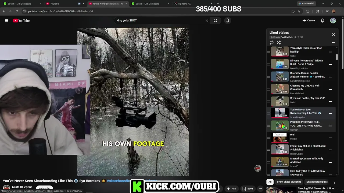Open options for Mastering Caspers video
The width and height of the screenshot is (344, 193).
pos(331,162)
